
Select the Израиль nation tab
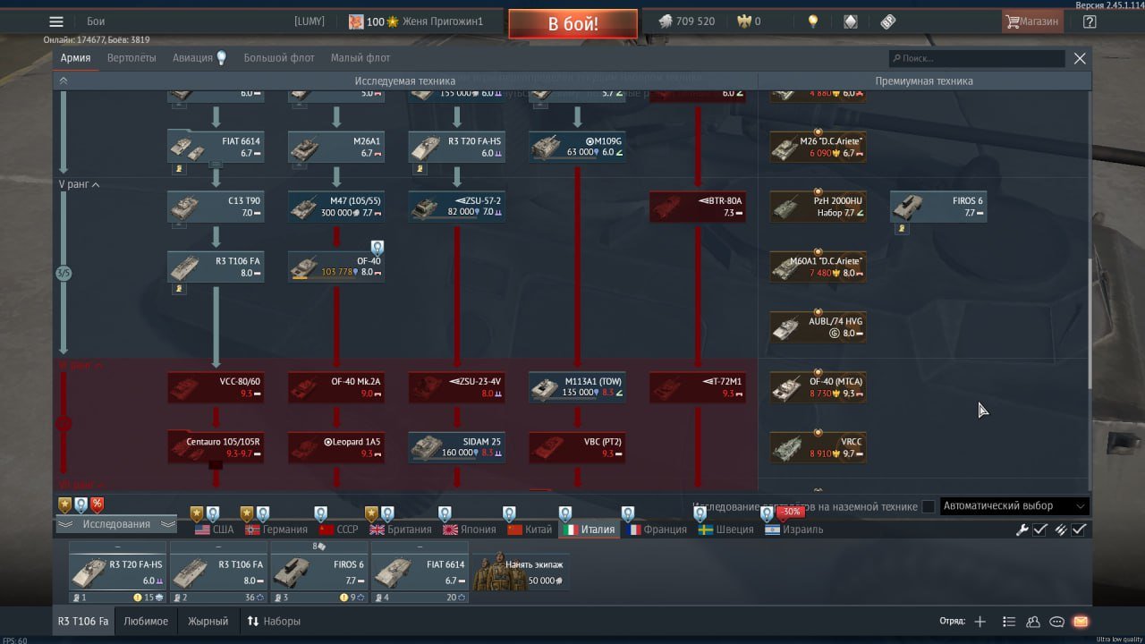(794, 530)
